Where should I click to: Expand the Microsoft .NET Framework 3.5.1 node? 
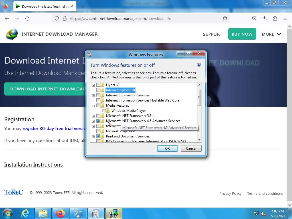[x=93, y=116]
